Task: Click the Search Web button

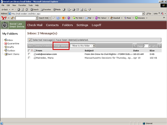Action: click(x=44, y=18)
